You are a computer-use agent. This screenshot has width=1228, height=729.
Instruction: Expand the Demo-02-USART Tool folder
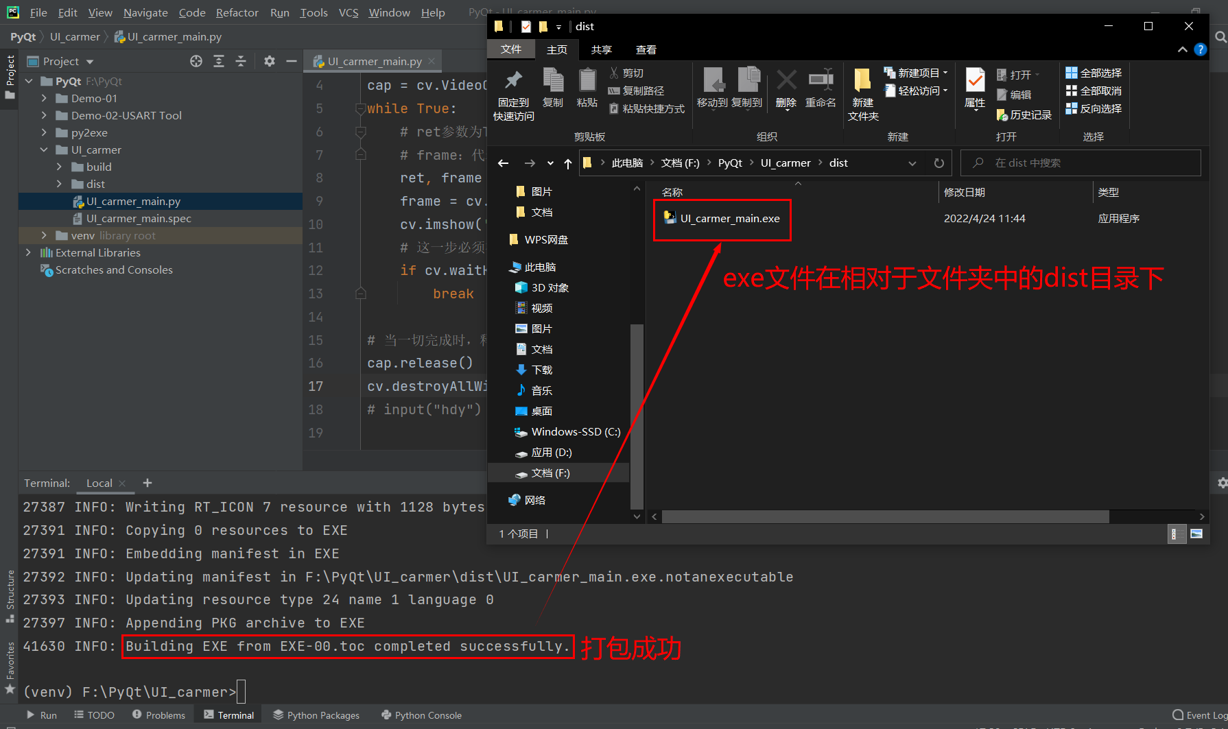(x=43, y=115)
